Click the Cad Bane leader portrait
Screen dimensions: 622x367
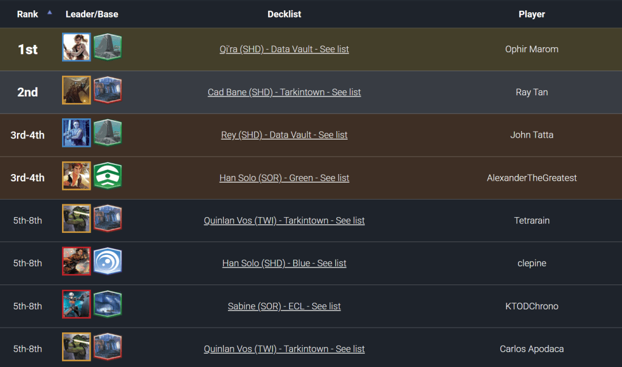[77, 90]
